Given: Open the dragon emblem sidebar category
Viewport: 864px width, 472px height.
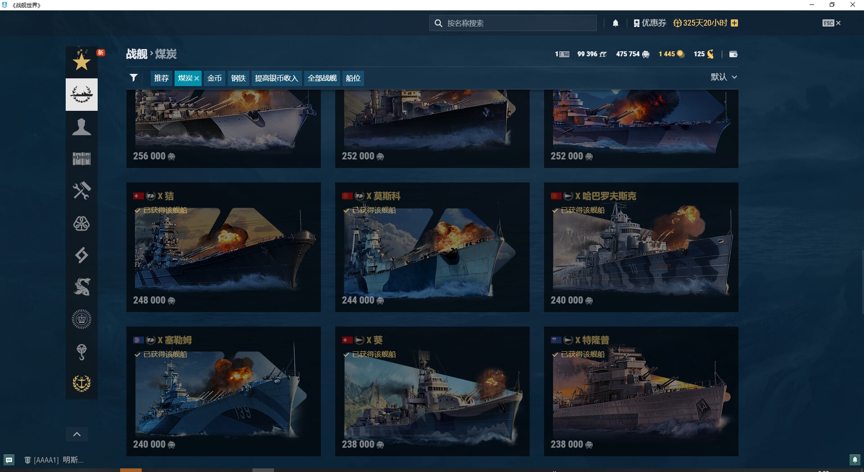Looking at the screenshot, I should tap(81, 287).
